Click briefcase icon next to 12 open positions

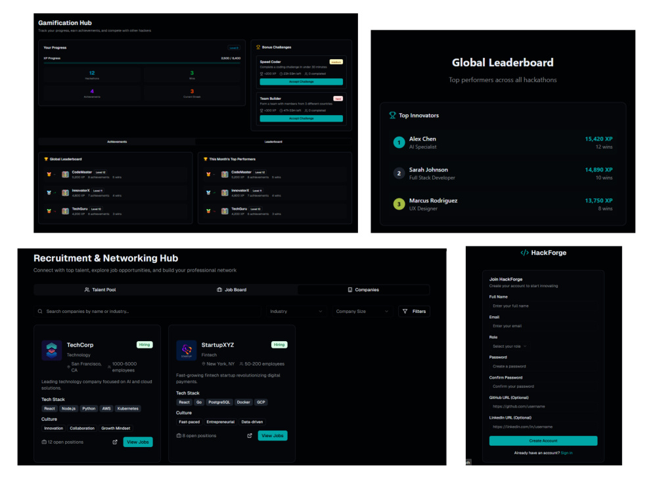pos(44,442)
